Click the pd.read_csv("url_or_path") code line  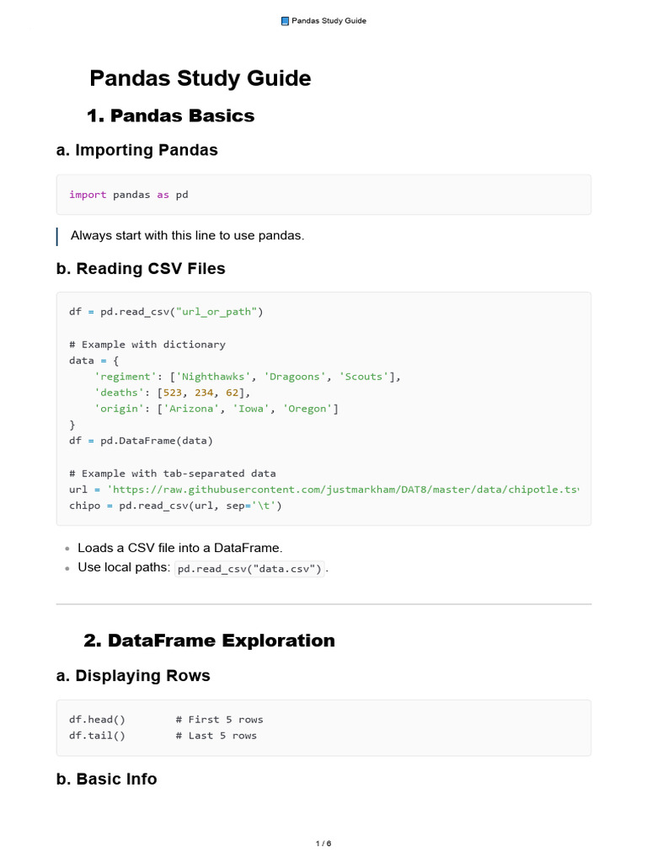click(x=166, y=312)
